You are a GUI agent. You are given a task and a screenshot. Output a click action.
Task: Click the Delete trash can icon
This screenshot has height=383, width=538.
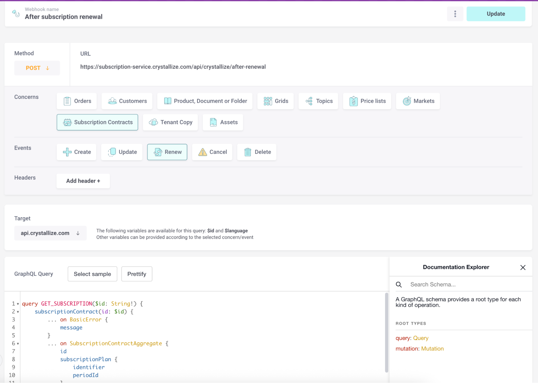(248, 152)
